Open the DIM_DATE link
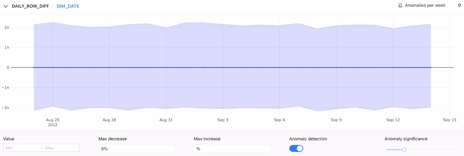 click(68, 6)
